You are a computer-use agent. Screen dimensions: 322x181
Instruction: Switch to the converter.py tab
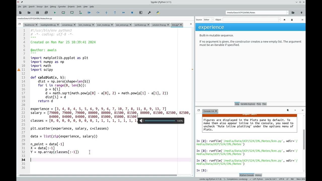(67, 25)
